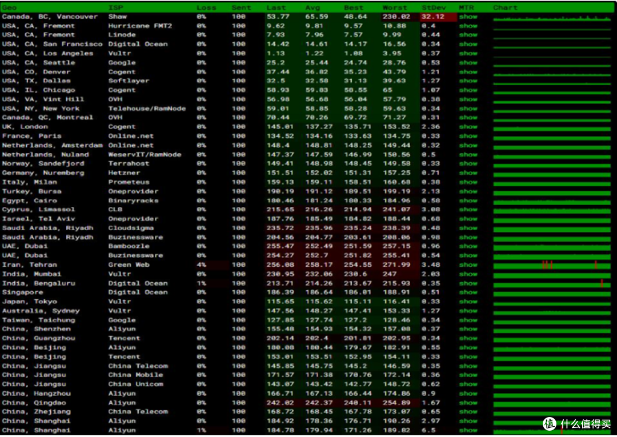Show MTR for Singapore Digital Ocean
617x437 pixels.
click(x=468, y=292)
